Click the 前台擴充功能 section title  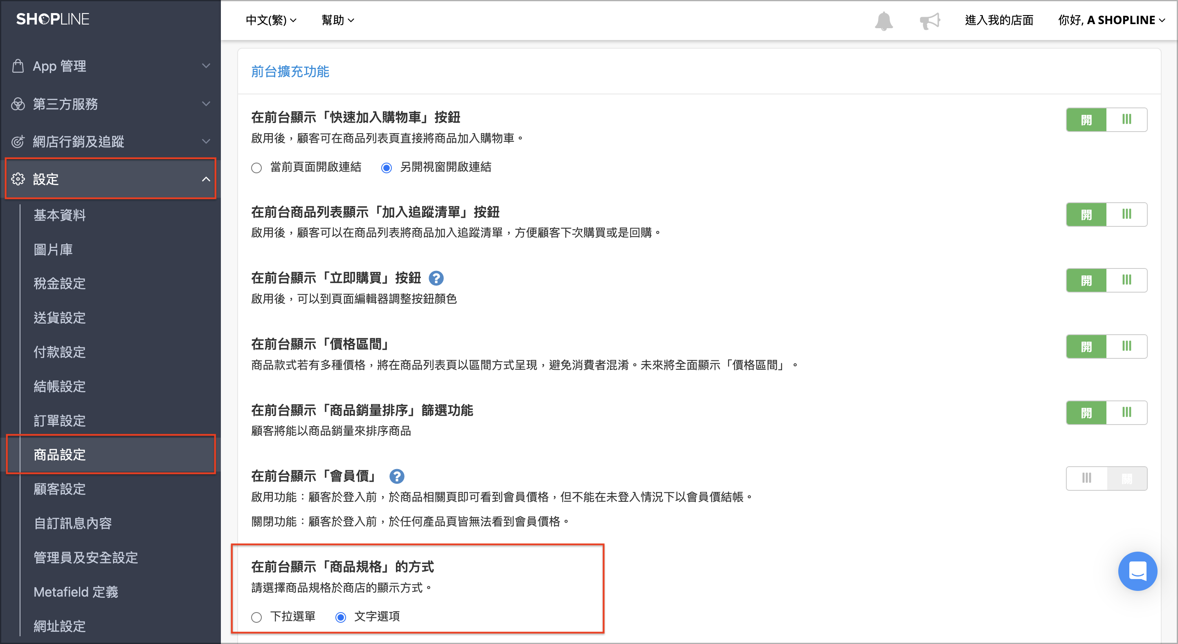pyautogui.click(x=290, y=71)
